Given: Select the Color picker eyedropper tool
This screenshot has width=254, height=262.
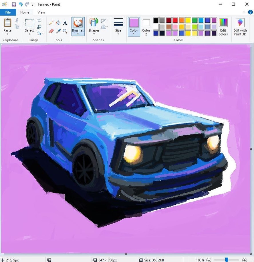Looking at the screenshot, I should [58, 31].
